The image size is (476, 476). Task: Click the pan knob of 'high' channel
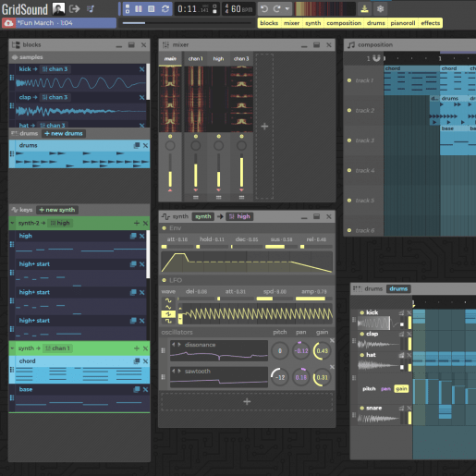218,146
